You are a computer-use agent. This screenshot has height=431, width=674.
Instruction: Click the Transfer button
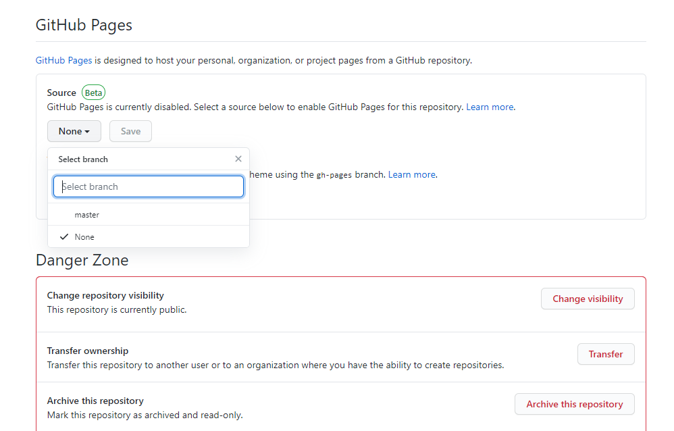tap(605, 354)
